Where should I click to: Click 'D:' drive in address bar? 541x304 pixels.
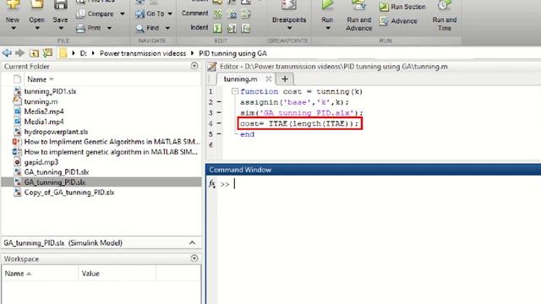[83, 53]
